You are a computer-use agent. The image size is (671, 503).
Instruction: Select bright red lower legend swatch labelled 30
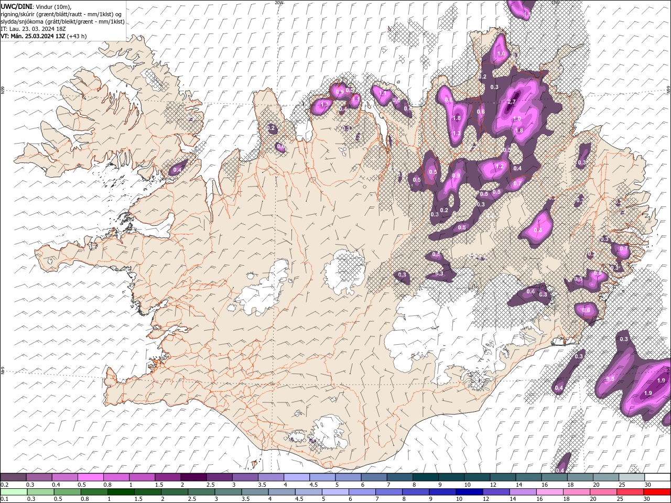pyautogui.click(x=657, y=492)
